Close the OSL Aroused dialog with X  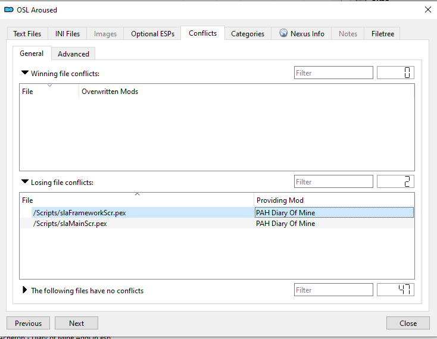coord(428,10)
